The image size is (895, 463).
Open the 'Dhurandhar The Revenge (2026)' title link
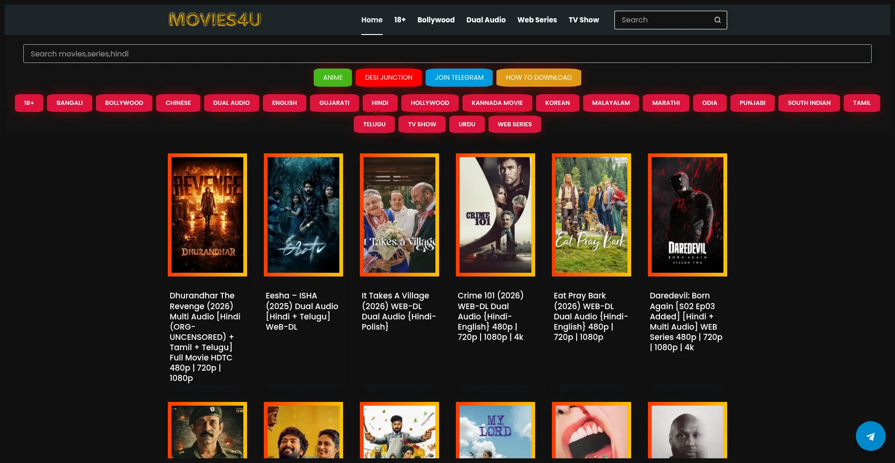(x=205, y=337)
